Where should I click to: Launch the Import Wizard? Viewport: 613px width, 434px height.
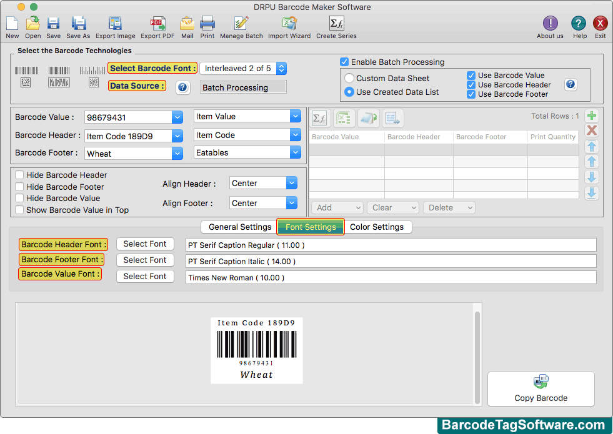[x=289, y=24]
